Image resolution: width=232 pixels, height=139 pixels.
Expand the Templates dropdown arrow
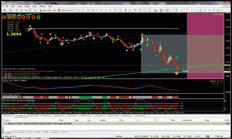169,10
